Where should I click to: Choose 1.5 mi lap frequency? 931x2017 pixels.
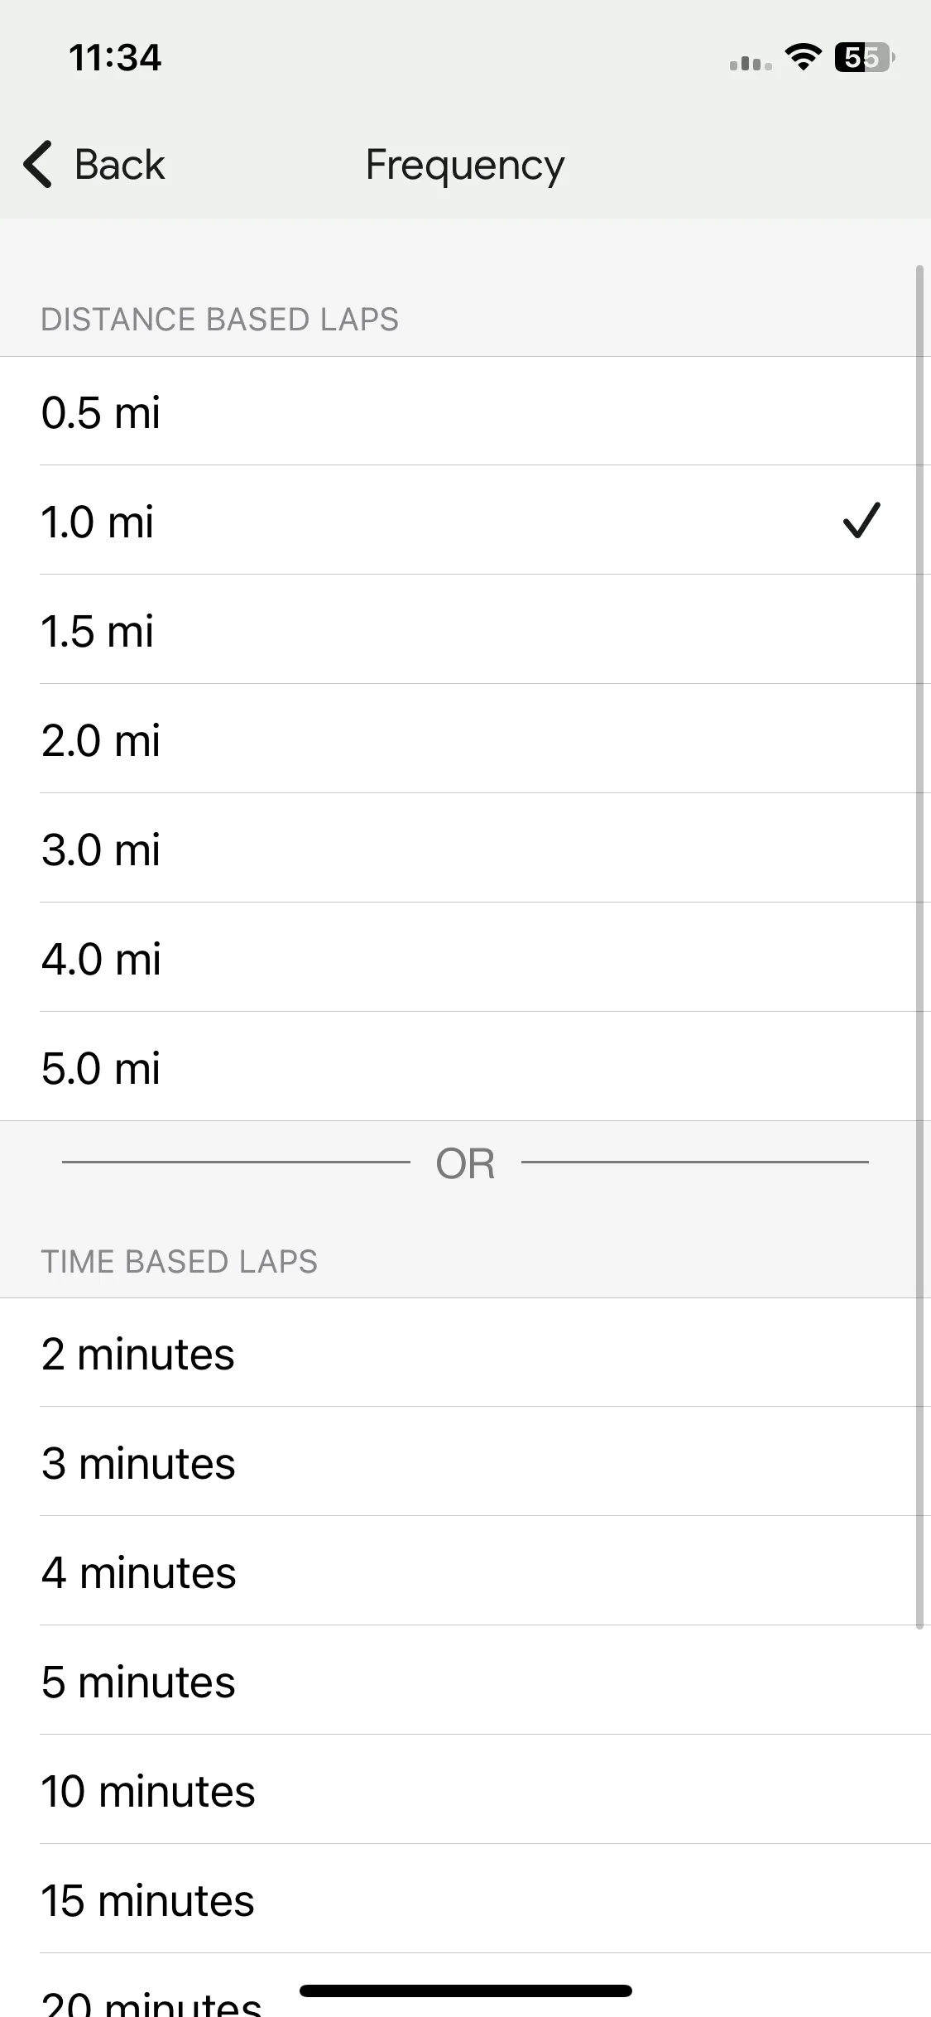(x=465, y=630)
